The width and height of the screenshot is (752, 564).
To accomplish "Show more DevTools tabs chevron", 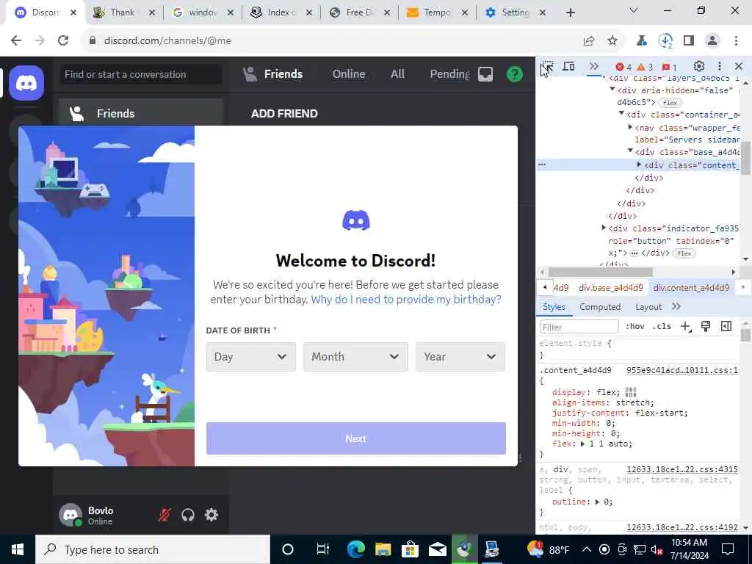I will pyautogui.click(x=593, y=67).
